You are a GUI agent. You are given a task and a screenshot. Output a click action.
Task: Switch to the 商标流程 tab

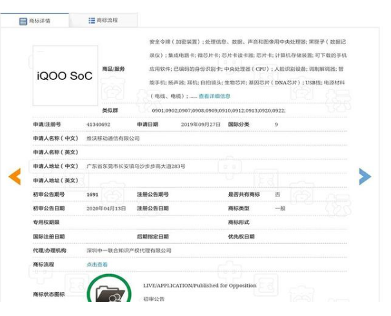(x=103, y=21)
